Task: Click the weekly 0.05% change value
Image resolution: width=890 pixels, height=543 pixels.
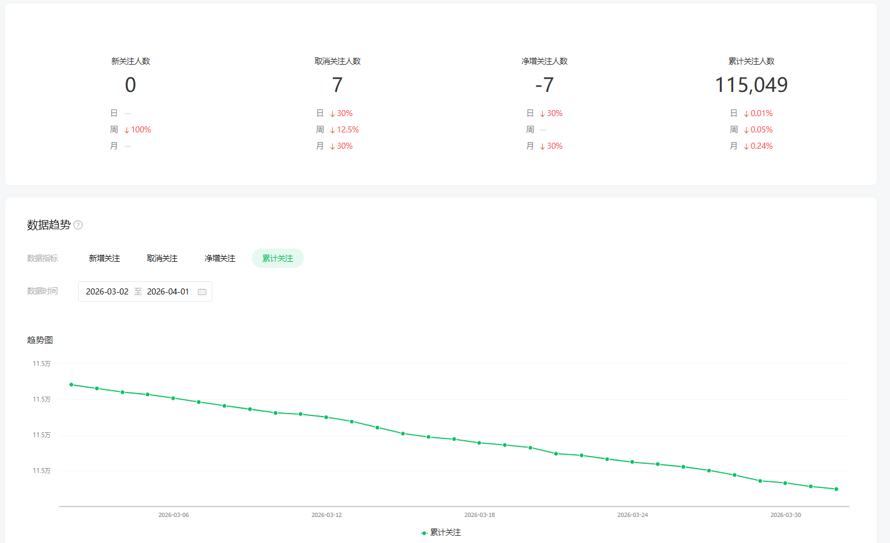Action: tap(758, 129)
